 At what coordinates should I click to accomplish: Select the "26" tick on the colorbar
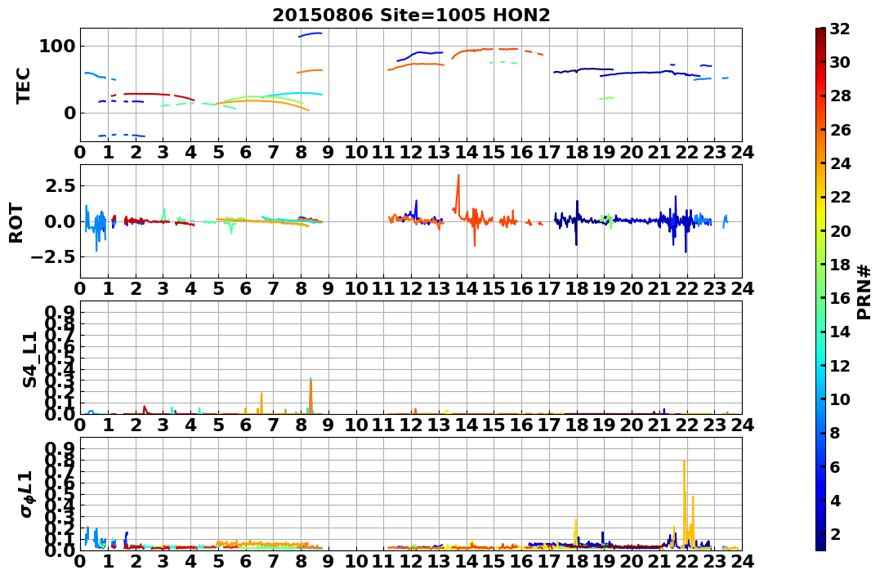coord(840,130)
